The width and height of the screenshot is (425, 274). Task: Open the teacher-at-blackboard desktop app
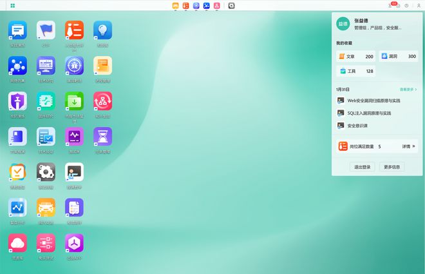point(74,172)
